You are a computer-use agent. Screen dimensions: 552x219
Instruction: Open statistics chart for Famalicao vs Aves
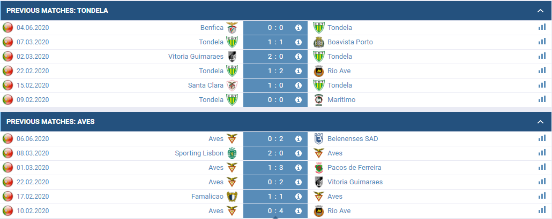(x=542, y=196)
